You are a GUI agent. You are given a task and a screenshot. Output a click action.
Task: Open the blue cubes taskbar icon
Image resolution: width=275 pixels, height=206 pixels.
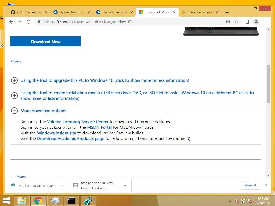click(88, 201)
